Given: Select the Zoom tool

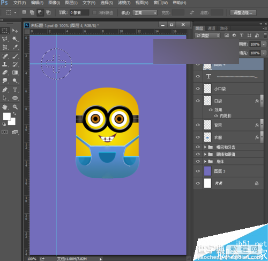Looking at the screenshot, I should 15,107.
